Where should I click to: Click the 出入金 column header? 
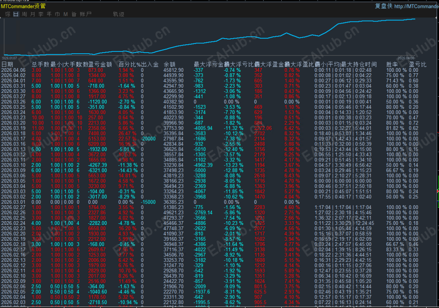(150, 64)
